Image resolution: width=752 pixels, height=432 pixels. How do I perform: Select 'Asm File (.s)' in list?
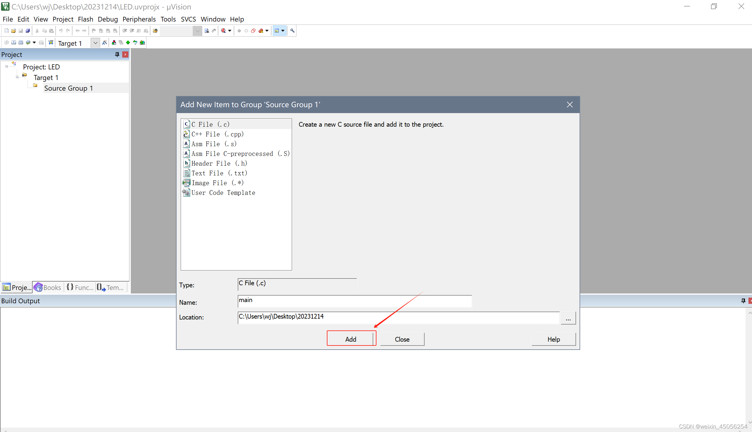coord(214,144)
